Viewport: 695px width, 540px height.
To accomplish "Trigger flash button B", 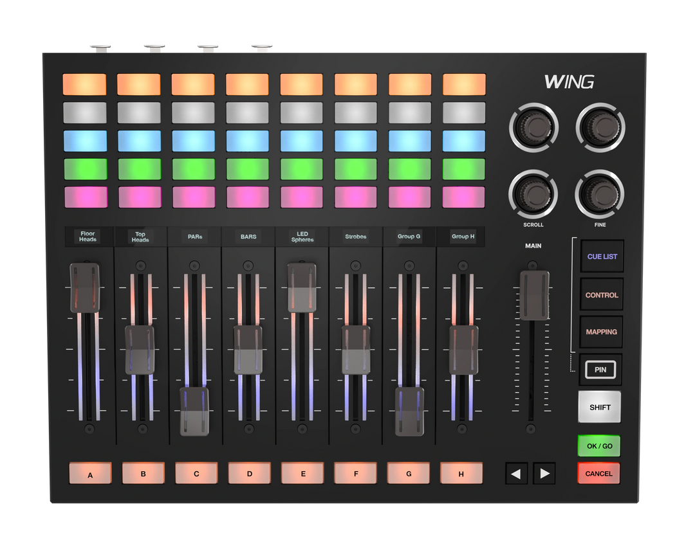I will click(143, 474).
